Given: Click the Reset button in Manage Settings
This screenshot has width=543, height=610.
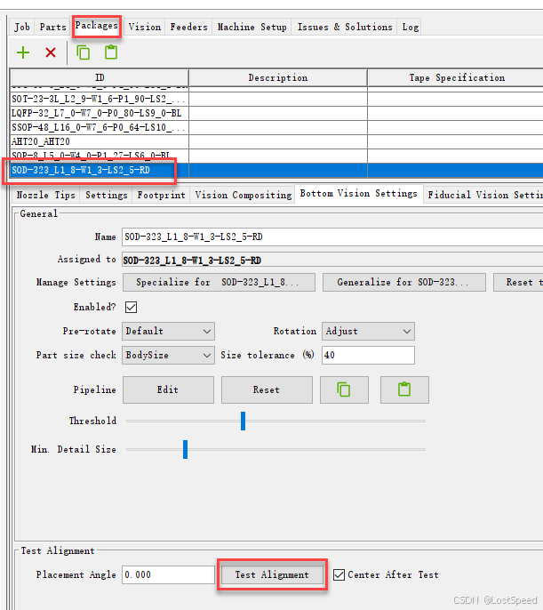Looking at the screenshot, I should pos(518,283).
